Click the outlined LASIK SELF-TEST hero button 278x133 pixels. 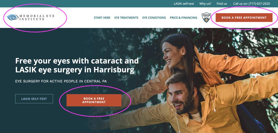point(34,99)
